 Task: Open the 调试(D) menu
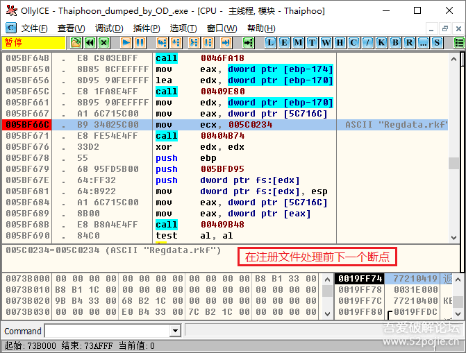(x=109, y=28)
